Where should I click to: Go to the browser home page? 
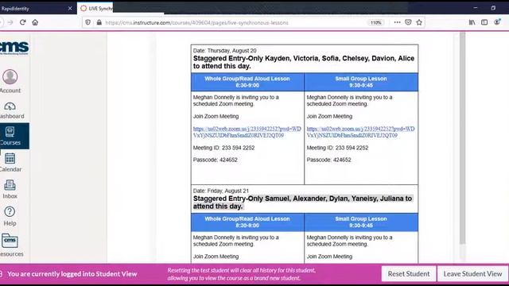click(35, 22)
